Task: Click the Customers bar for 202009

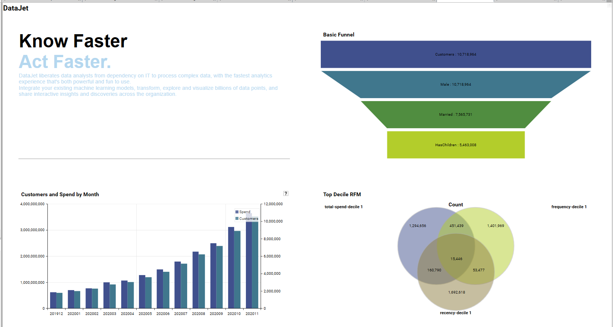Action: pyautogui.click(x=220, y=277)
